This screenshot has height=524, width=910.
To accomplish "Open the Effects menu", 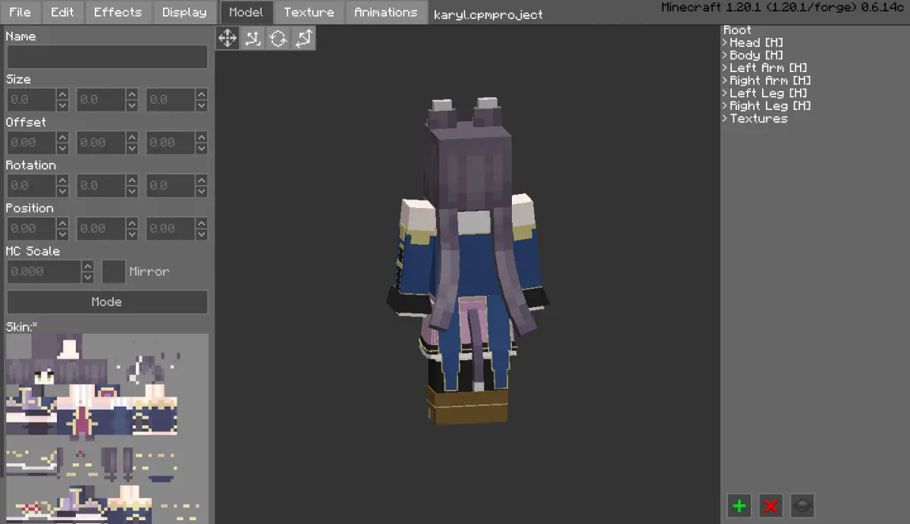I will point(118,12).
